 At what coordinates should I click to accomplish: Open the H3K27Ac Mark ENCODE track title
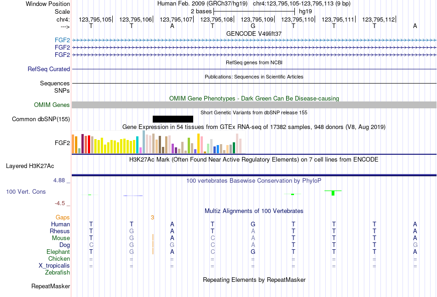(254, 160)
